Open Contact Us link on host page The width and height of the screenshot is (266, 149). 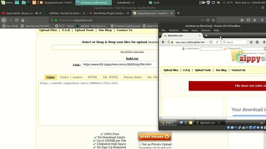coord(124,30)
